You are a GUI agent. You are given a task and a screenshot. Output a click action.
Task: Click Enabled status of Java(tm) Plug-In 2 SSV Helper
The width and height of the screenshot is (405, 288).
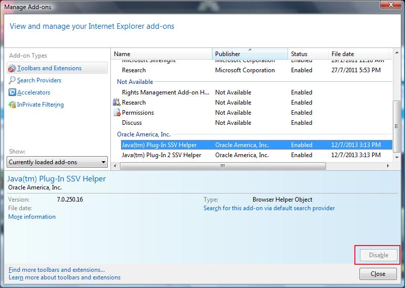tap(301, 155)
